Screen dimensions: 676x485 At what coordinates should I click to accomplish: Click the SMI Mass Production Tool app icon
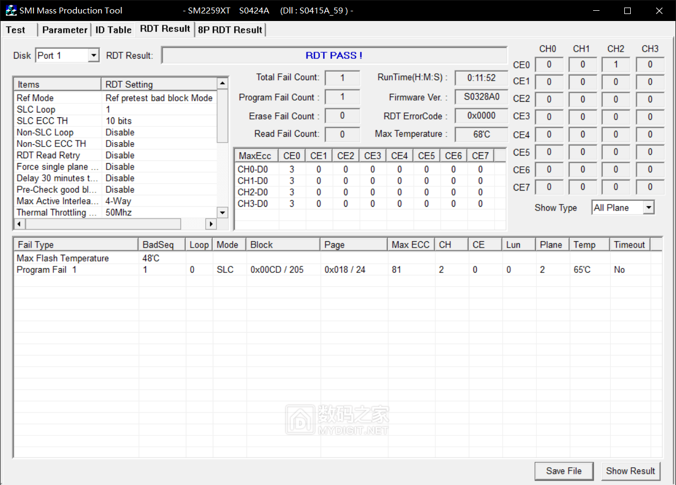pos(11,10)
